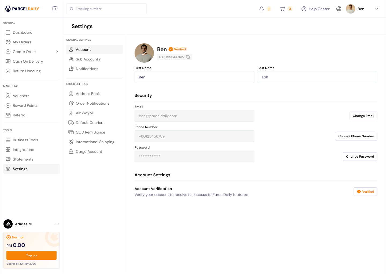Click the Change Email button
Screen dimensions: 386x274
tap(363, 116)
